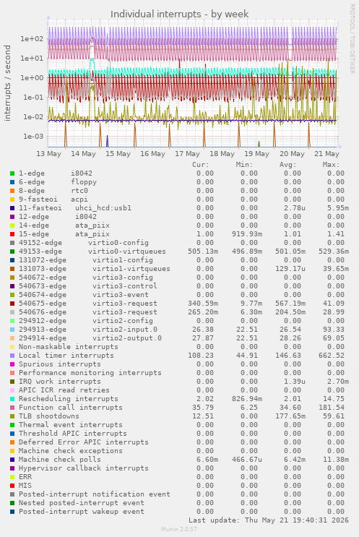Click the olive TLB shootdowns swatch
359x537 pixels.
(x=12, y=416)
